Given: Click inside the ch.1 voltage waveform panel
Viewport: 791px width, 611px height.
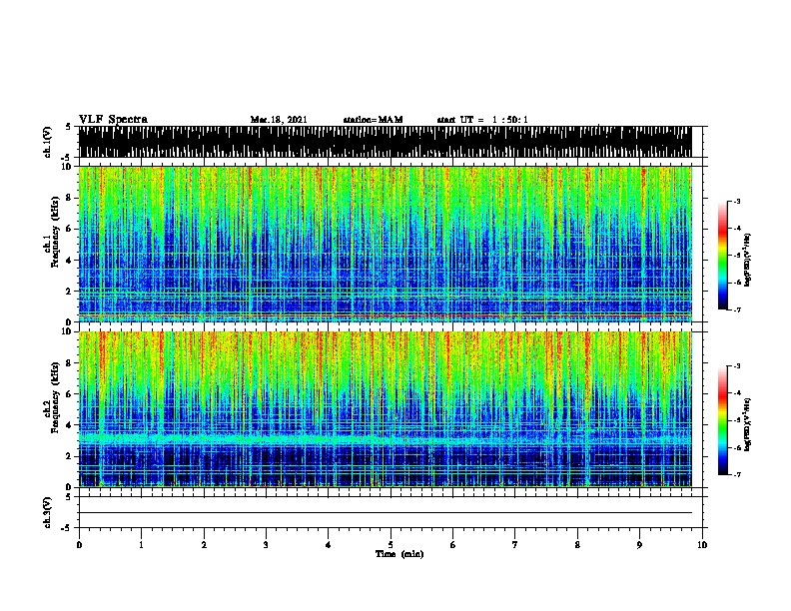Looking at the screenshot, I should [x=385, y=142].
